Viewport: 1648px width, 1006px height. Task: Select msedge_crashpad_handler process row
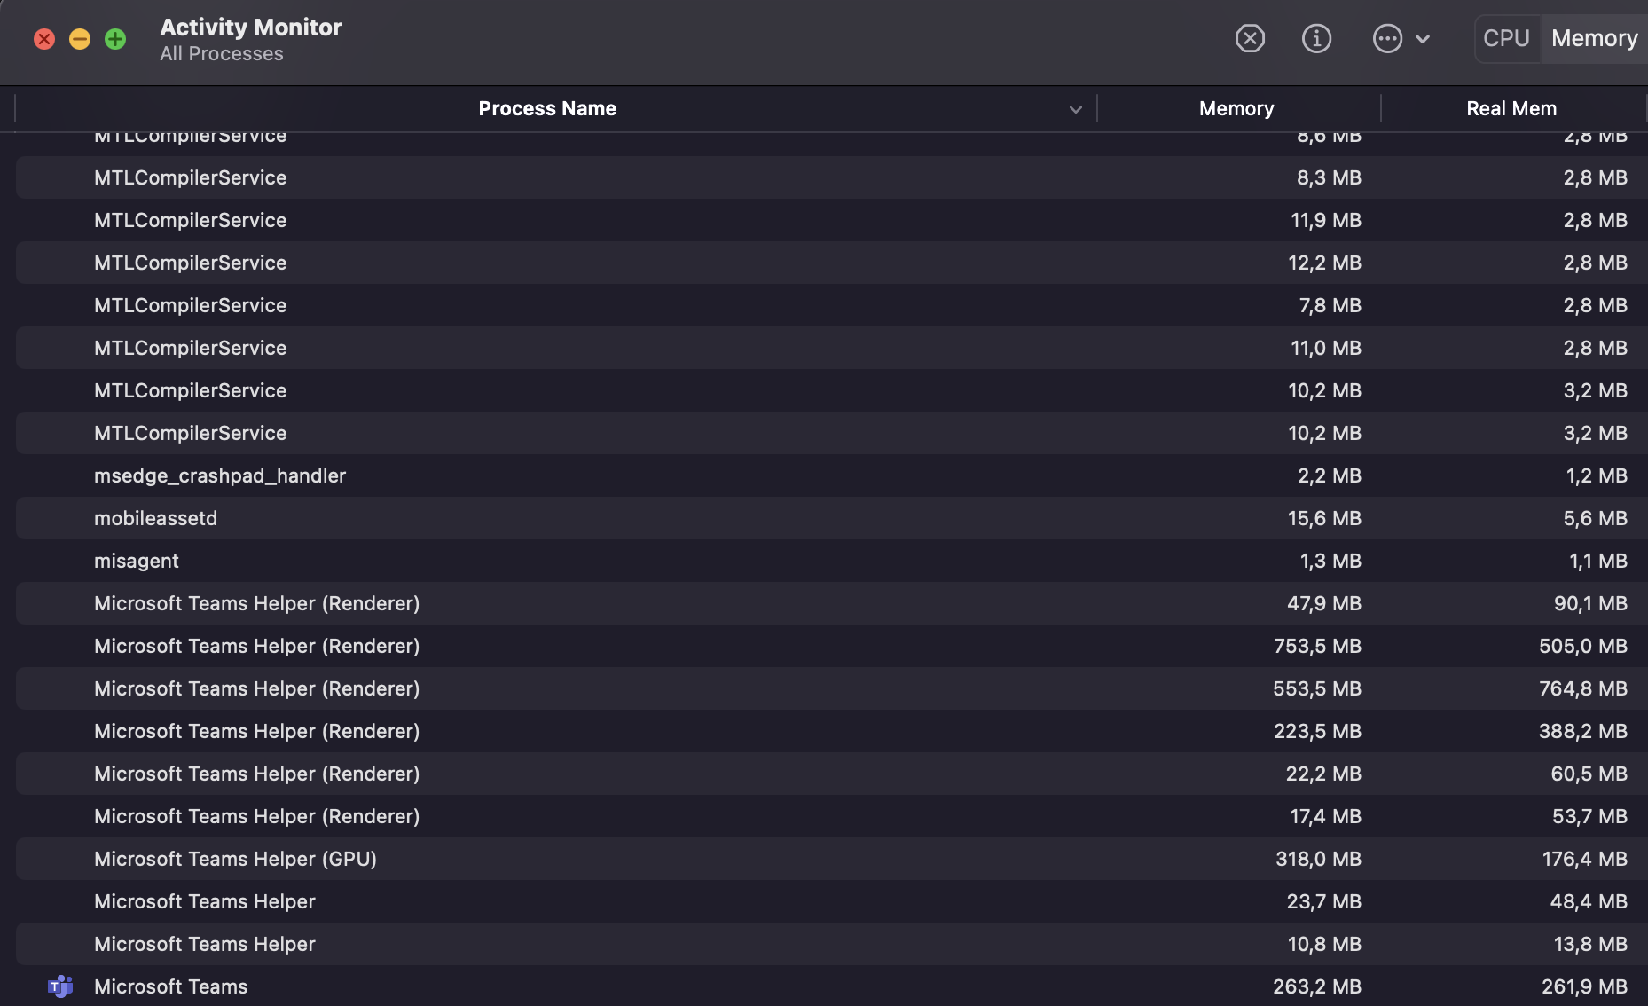click(x=831, y=475)
